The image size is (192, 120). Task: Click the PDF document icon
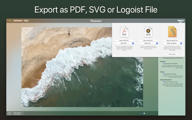click(124, 32)
